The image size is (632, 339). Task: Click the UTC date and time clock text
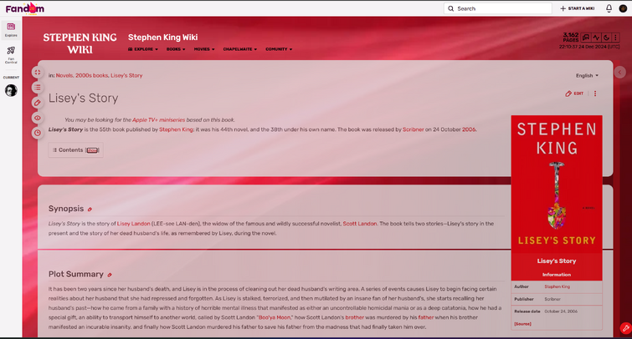click(x=588, y=47)
